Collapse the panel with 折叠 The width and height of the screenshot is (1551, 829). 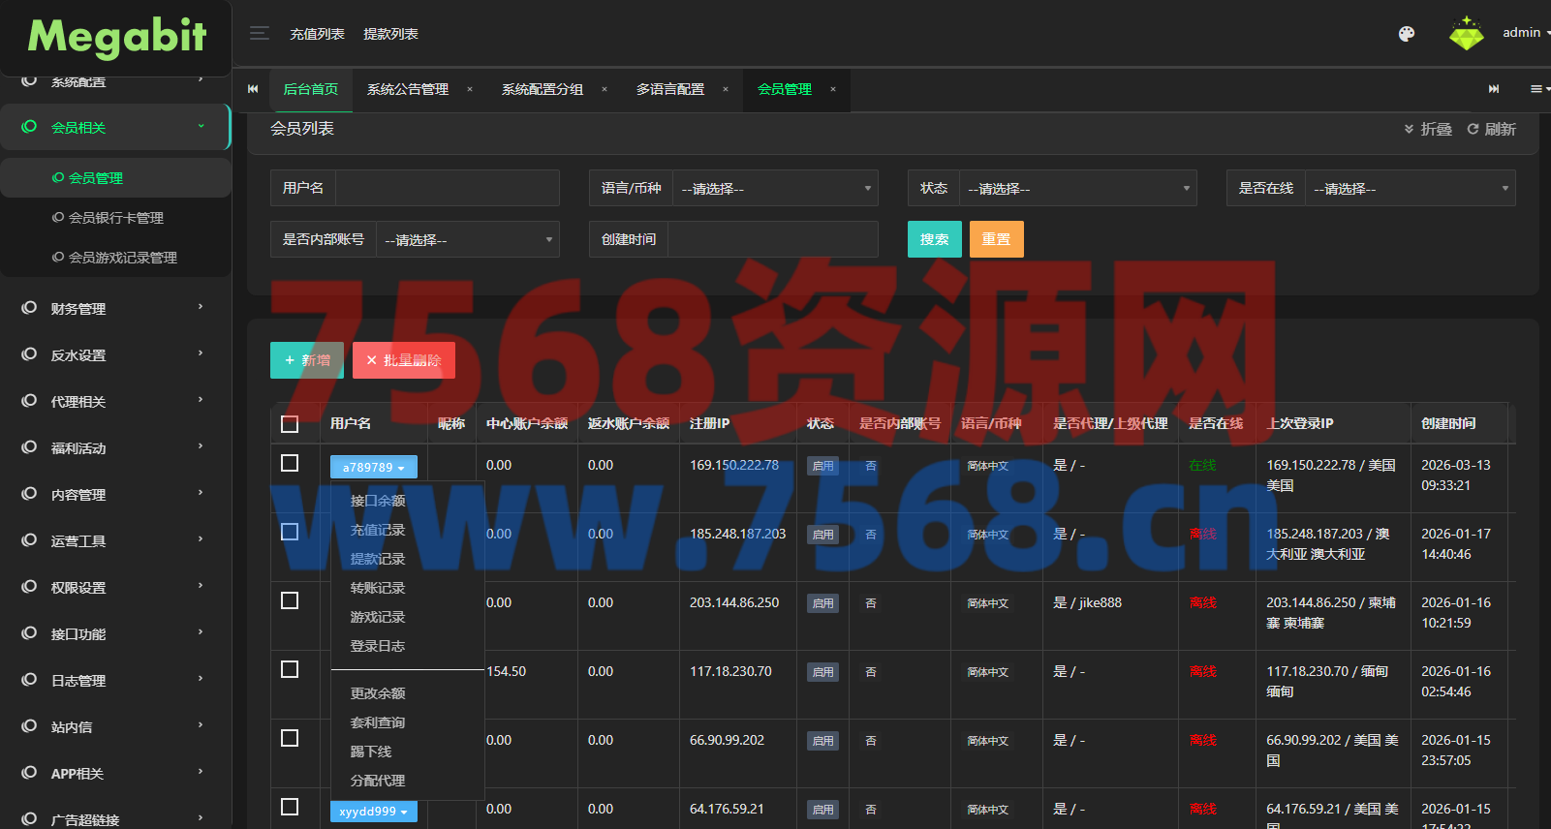click(1427, 129)
